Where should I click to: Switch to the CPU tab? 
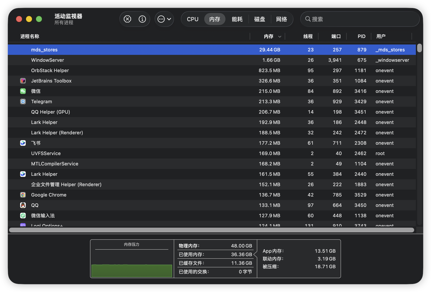click(193, 19)
